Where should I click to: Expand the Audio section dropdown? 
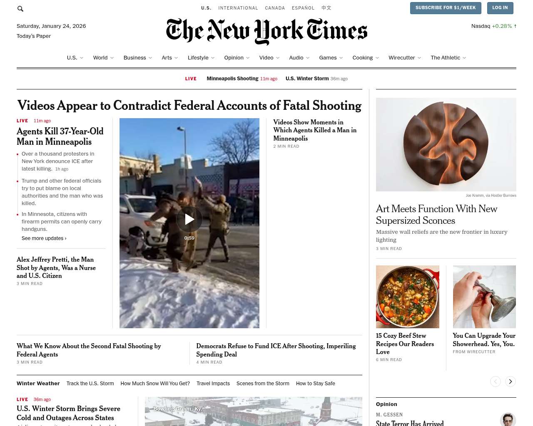point(299,58)
